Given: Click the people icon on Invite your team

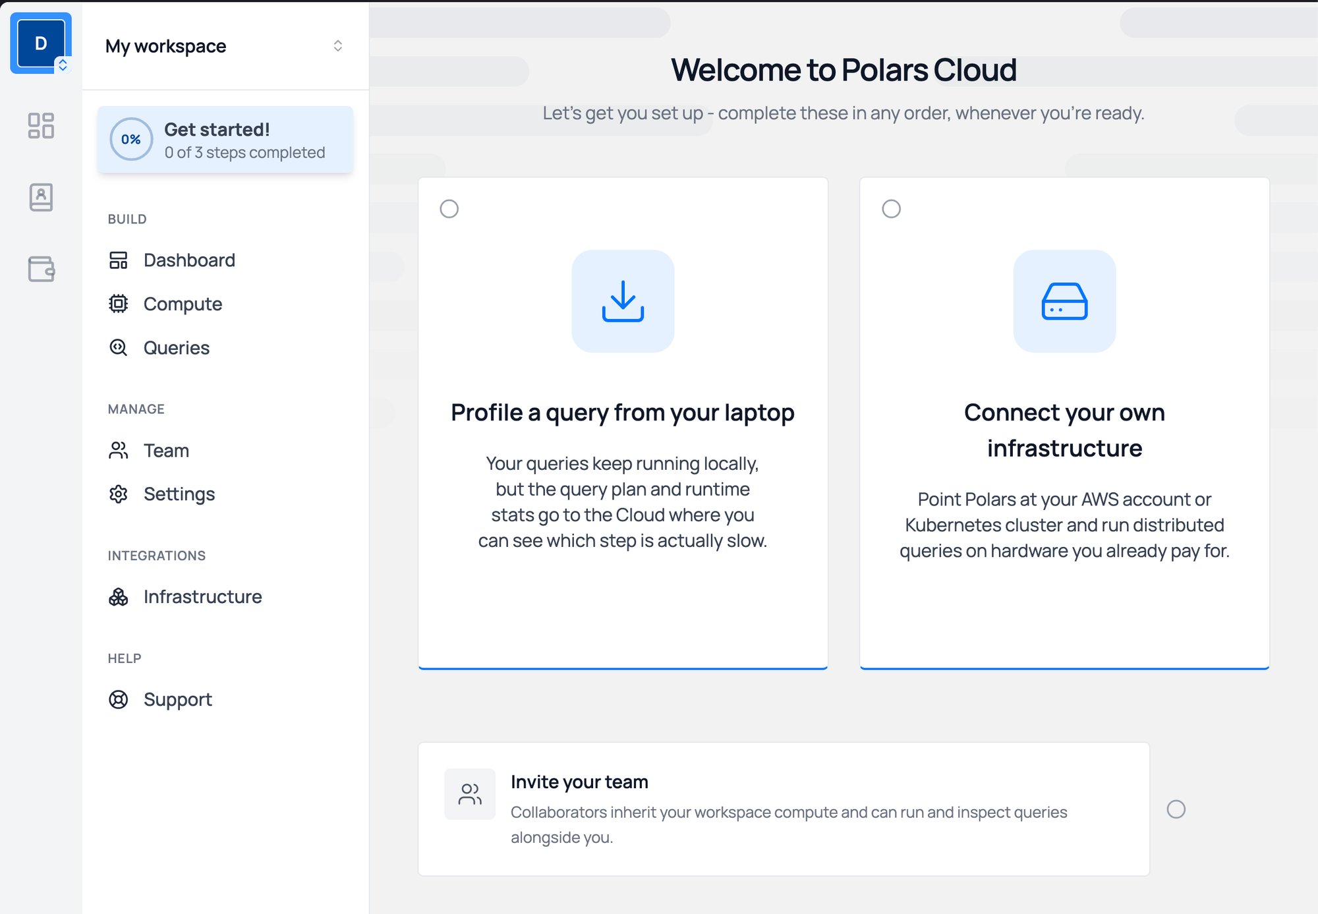Looking at the screenshot, I should coord(470,794).
